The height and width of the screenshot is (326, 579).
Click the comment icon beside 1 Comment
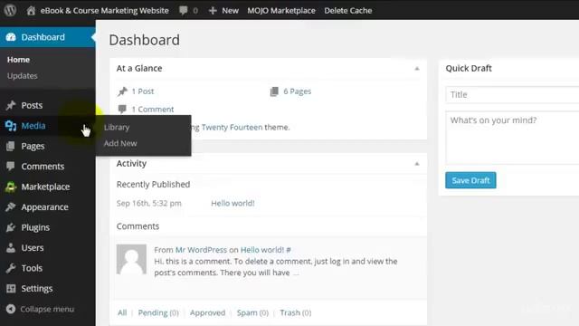pyautogui.click(x=122, y=109)
